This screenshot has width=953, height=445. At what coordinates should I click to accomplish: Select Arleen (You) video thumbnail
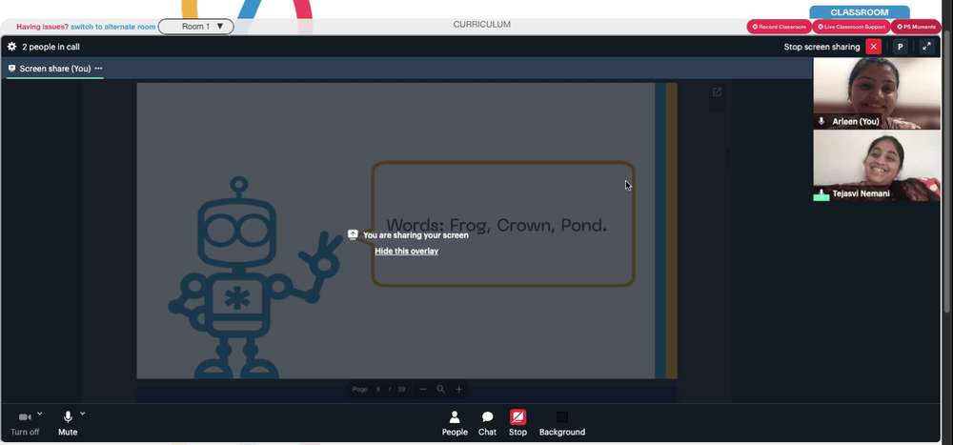[877, 93]
